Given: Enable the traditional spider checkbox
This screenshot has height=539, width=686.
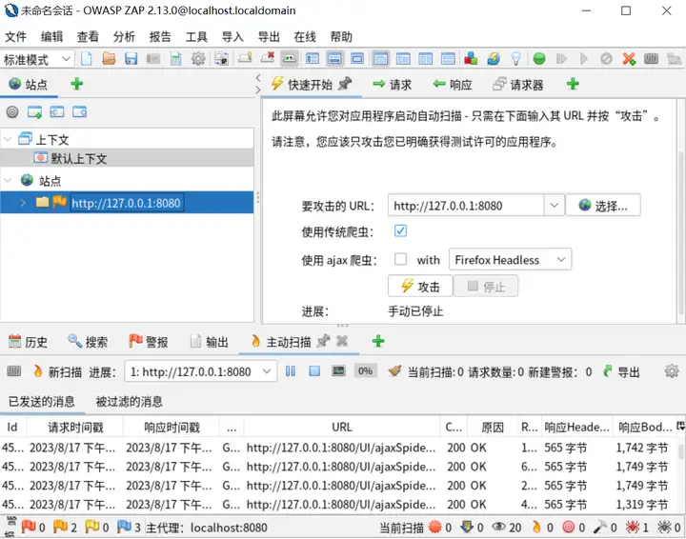Looking at the screenshot, I should coord(400,230).
